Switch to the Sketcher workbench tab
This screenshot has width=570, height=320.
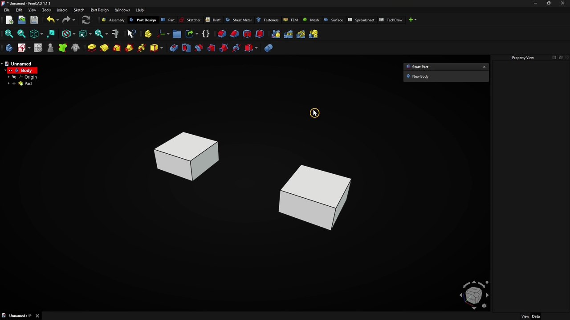(x=190, y=20)
